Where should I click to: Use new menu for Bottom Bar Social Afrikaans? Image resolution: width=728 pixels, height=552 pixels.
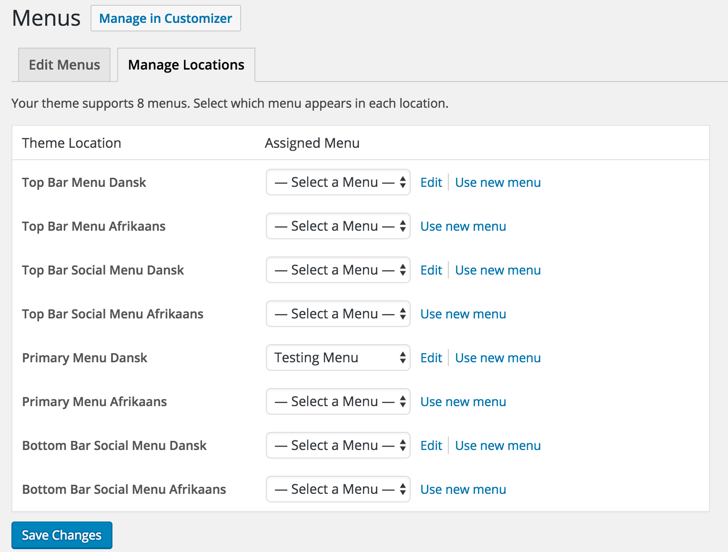click(463, 490)
